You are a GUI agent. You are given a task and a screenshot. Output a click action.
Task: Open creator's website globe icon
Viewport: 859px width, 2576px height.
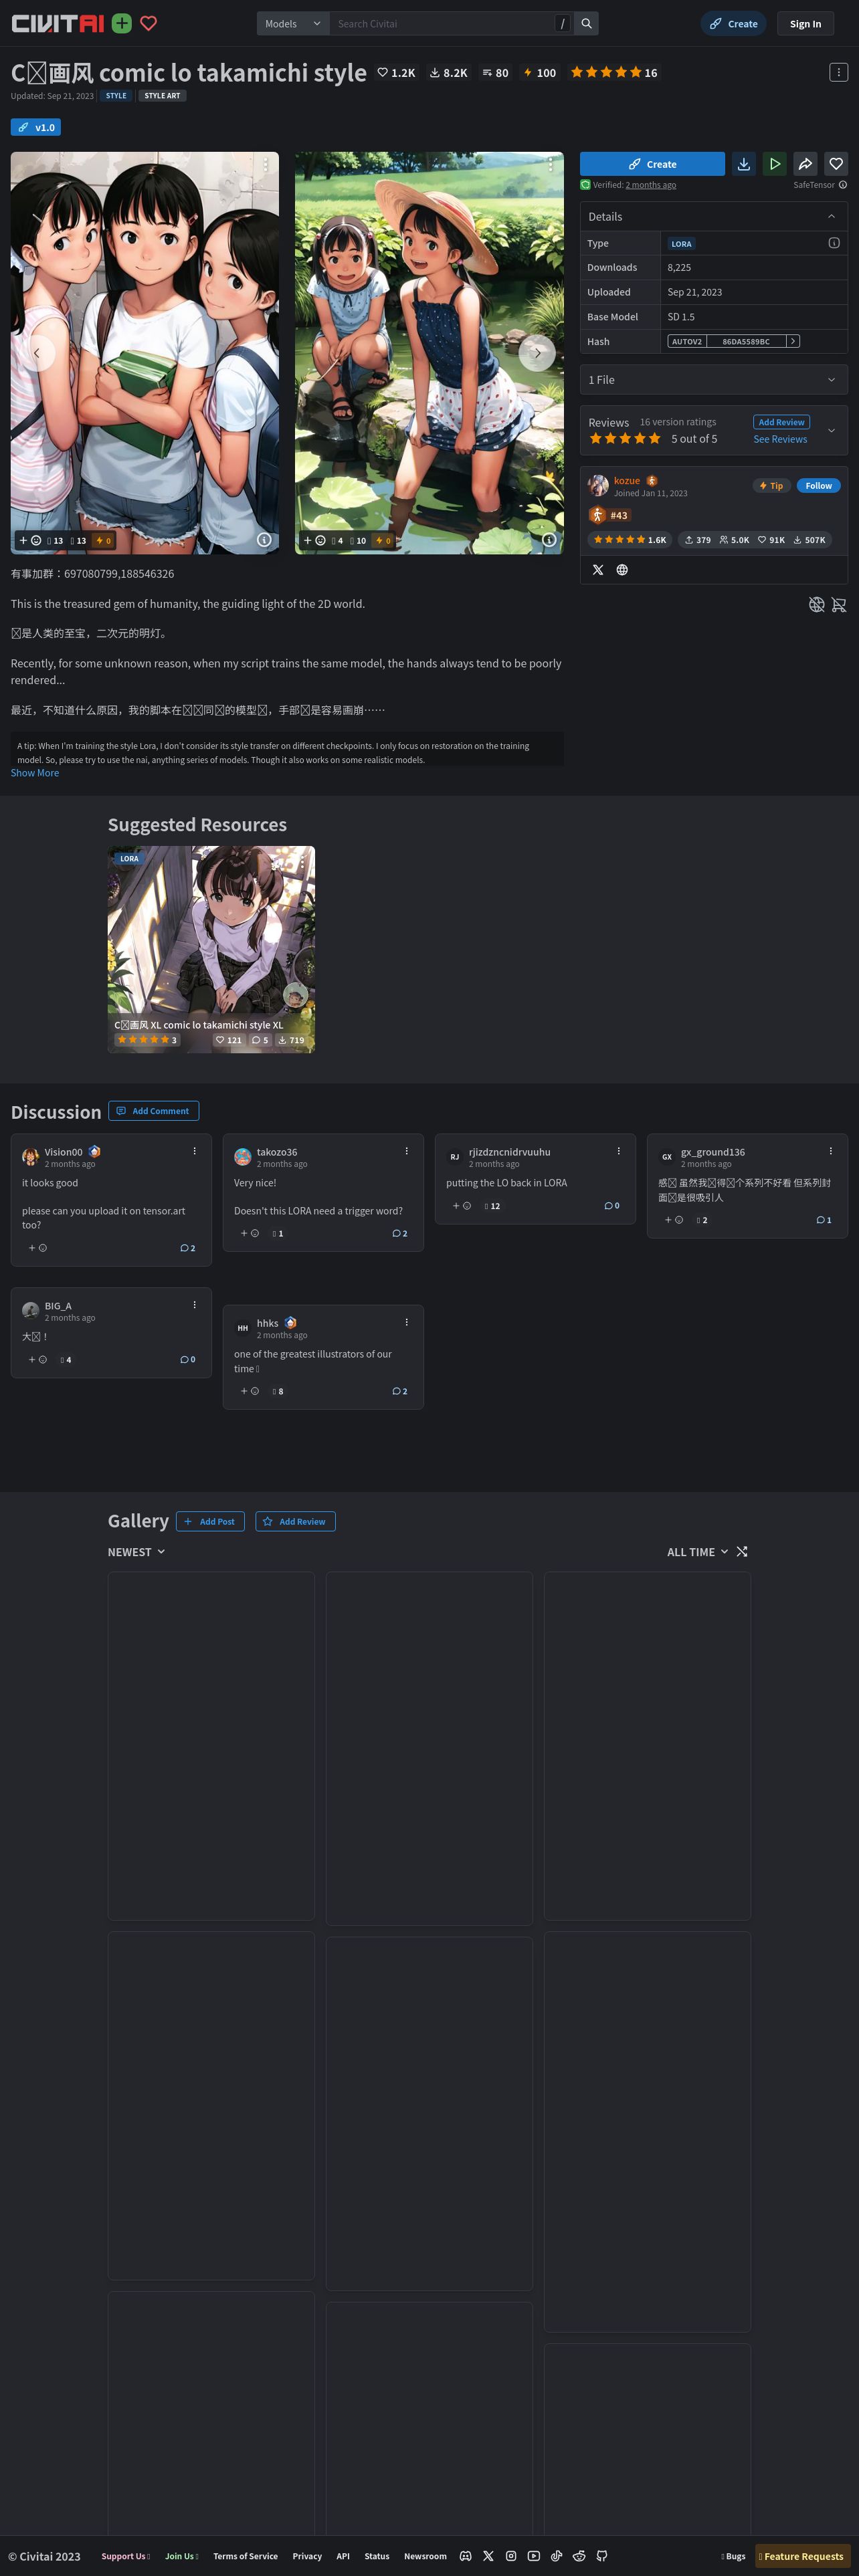pyautogui.click(x=622, y=570)
